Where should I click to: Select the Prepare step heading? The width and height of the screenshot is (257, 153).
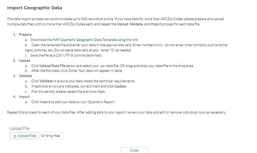[x=25, y=34]
